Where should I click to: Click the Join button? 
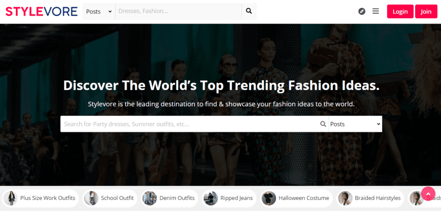coord(426,12)
